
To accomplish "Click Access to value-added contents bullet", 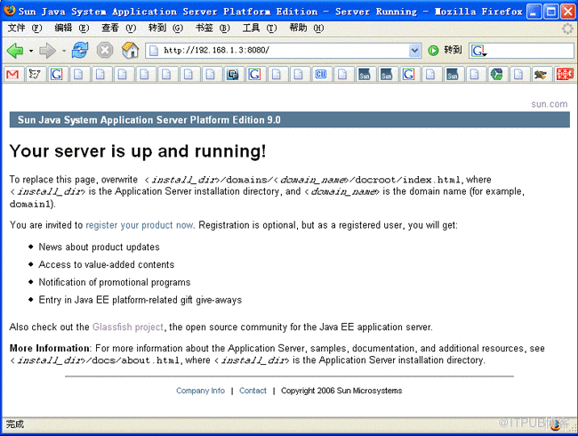I will point(106,264).
